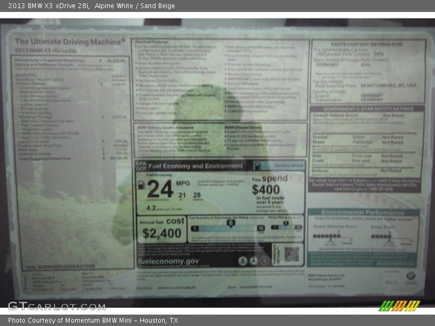Click the VIN number at the sticker bottom

tap(60, 267)
